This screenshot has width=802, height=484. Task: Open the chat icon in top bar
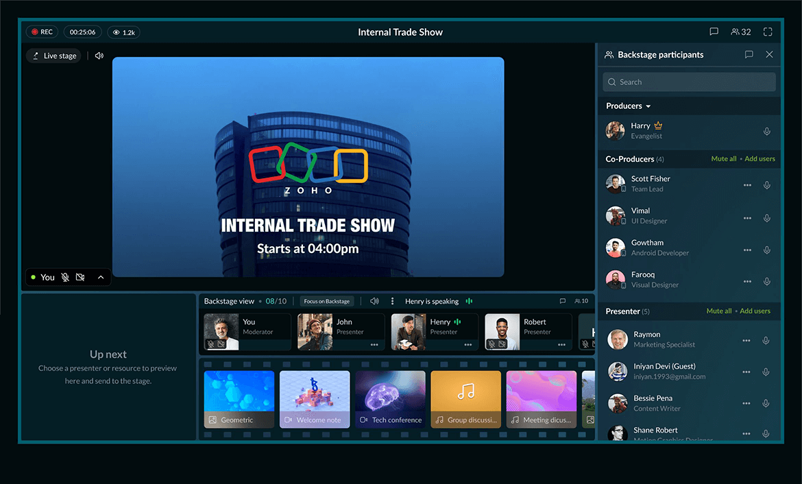pos(714,32)
